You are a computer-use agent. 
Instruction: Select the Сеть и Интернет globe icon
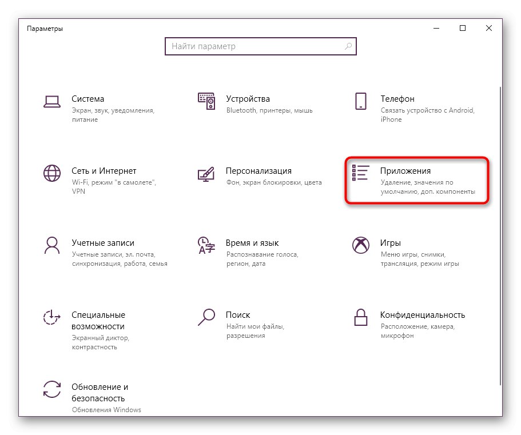click(52, 173)
